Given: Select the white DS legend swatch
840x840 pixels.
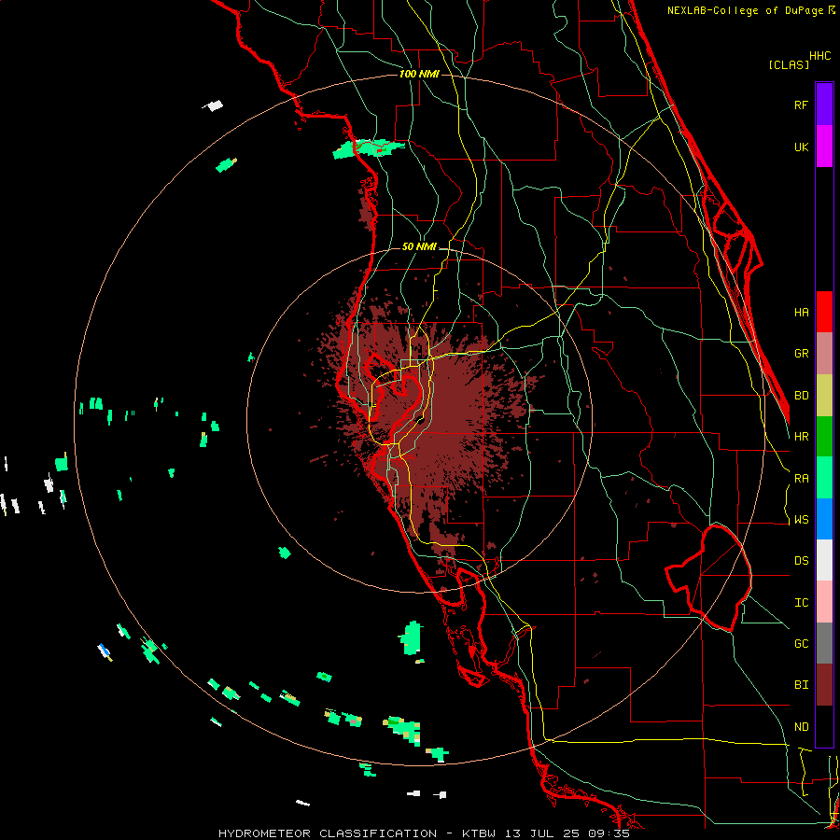Looking at the screenshot, I should 824,560.
